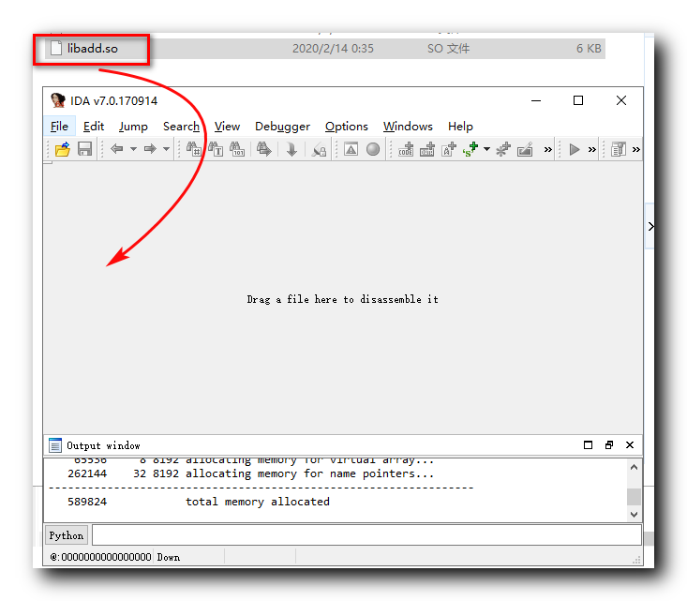687x601 pixels.
Task: Click the Python language selector button
Action: coord(67,535)
